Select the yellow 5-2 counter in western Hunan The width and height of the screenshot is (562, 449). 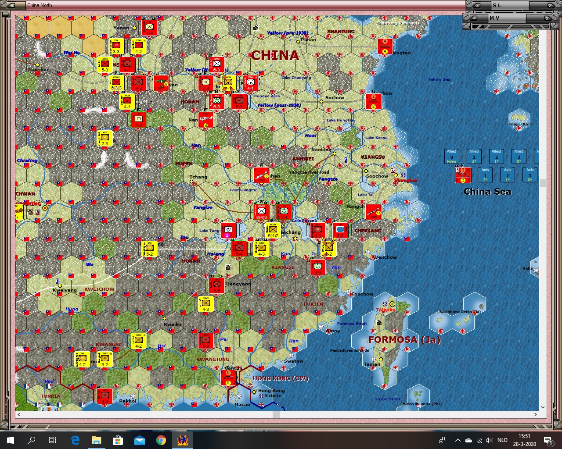[x=149, y=249]
